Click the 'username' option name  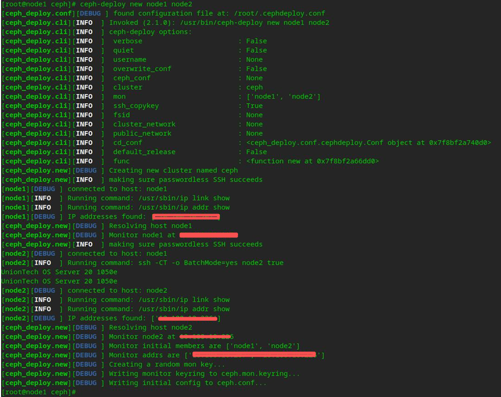click(130, 60)
